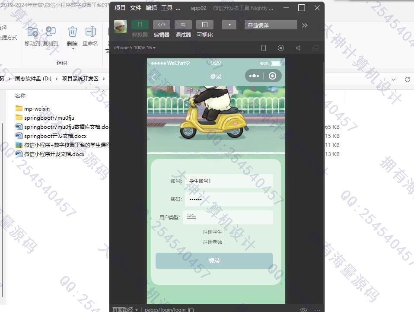Click 固态软件盘 (D:) breadcrumb in Explorer
The height and width of the screenshot is (312, 414).
click(x=33, y=78)
